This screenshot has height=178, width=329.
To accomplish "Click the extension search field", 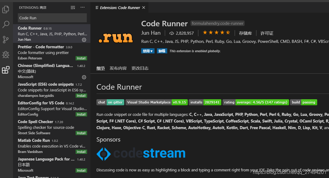I will coord(52,18).
